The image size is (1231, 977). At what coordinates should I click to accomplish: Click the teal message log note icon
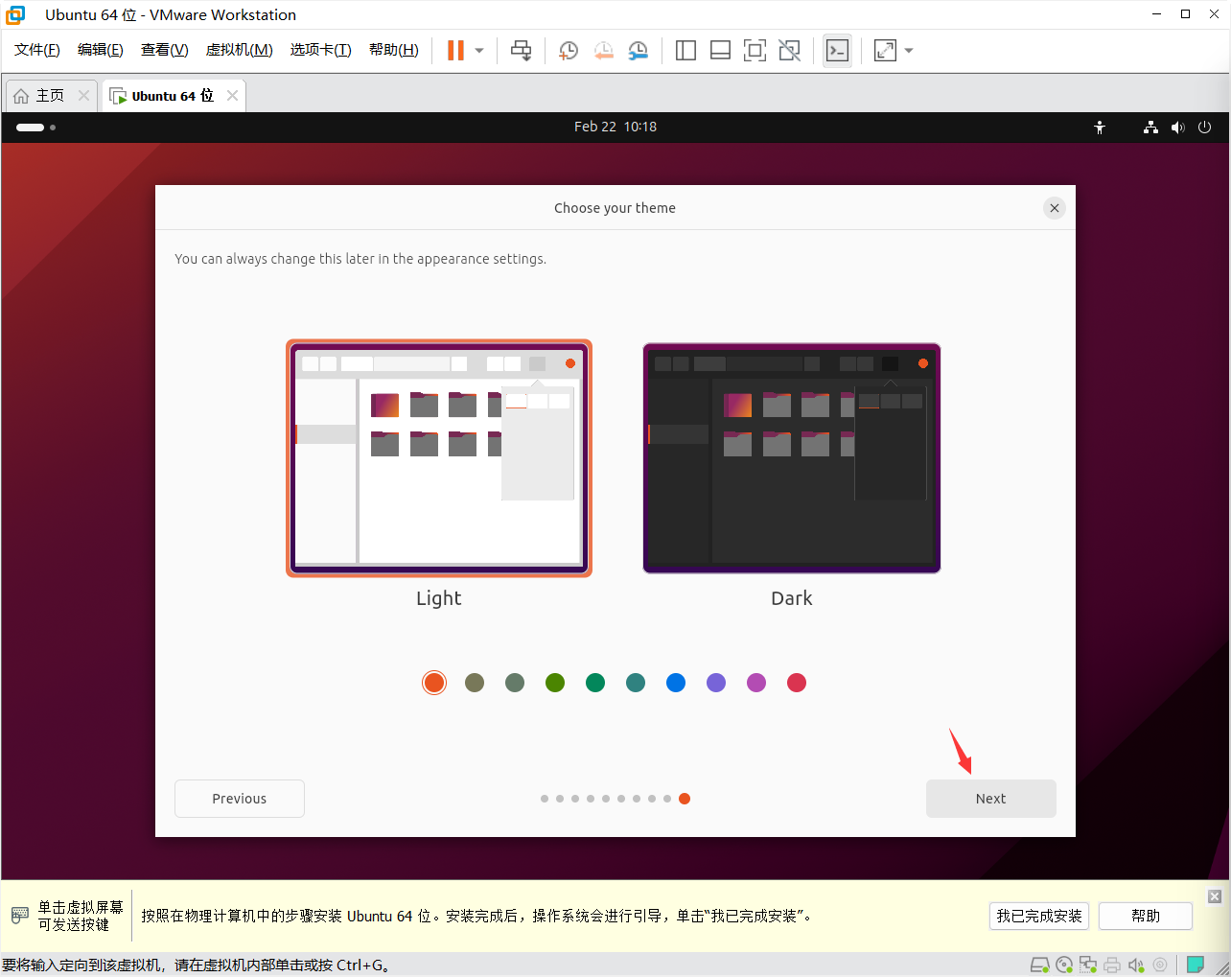click(x=1196, y=965)
